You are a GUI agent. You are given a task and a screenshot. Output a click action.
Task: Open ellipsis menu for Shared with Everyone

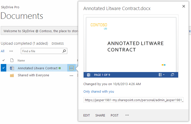point(71,76)
